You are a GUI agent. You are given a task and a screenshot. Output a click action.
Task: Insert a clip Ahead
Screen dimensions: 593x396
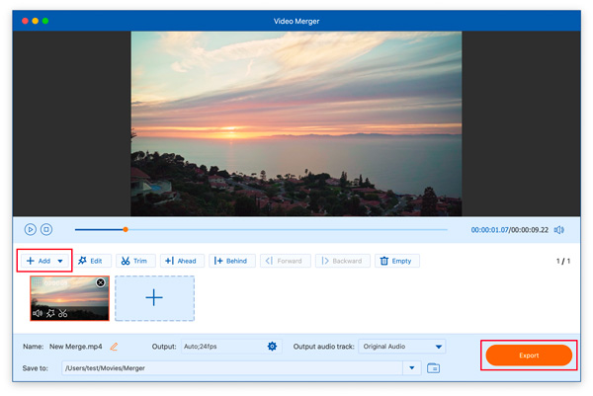click(182, 261)
